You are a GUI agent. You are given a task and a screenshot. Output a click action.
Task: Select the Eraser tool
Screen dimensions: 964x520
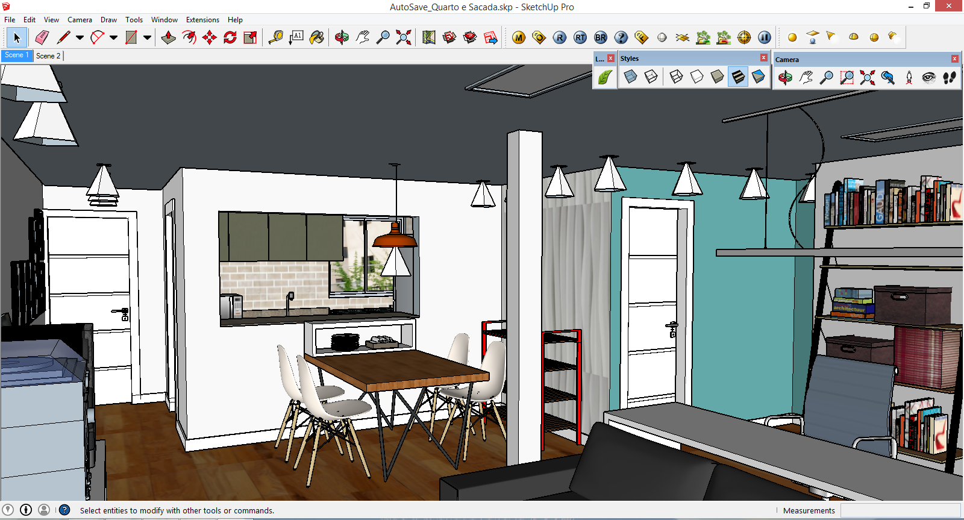(42, 37)
